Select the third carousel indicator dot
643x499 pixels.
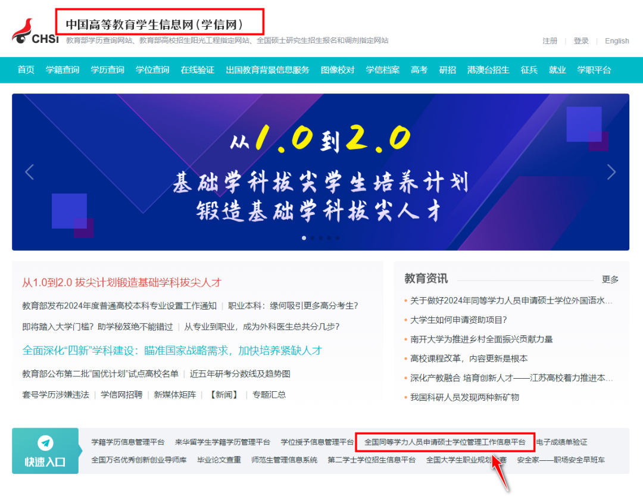321,238
